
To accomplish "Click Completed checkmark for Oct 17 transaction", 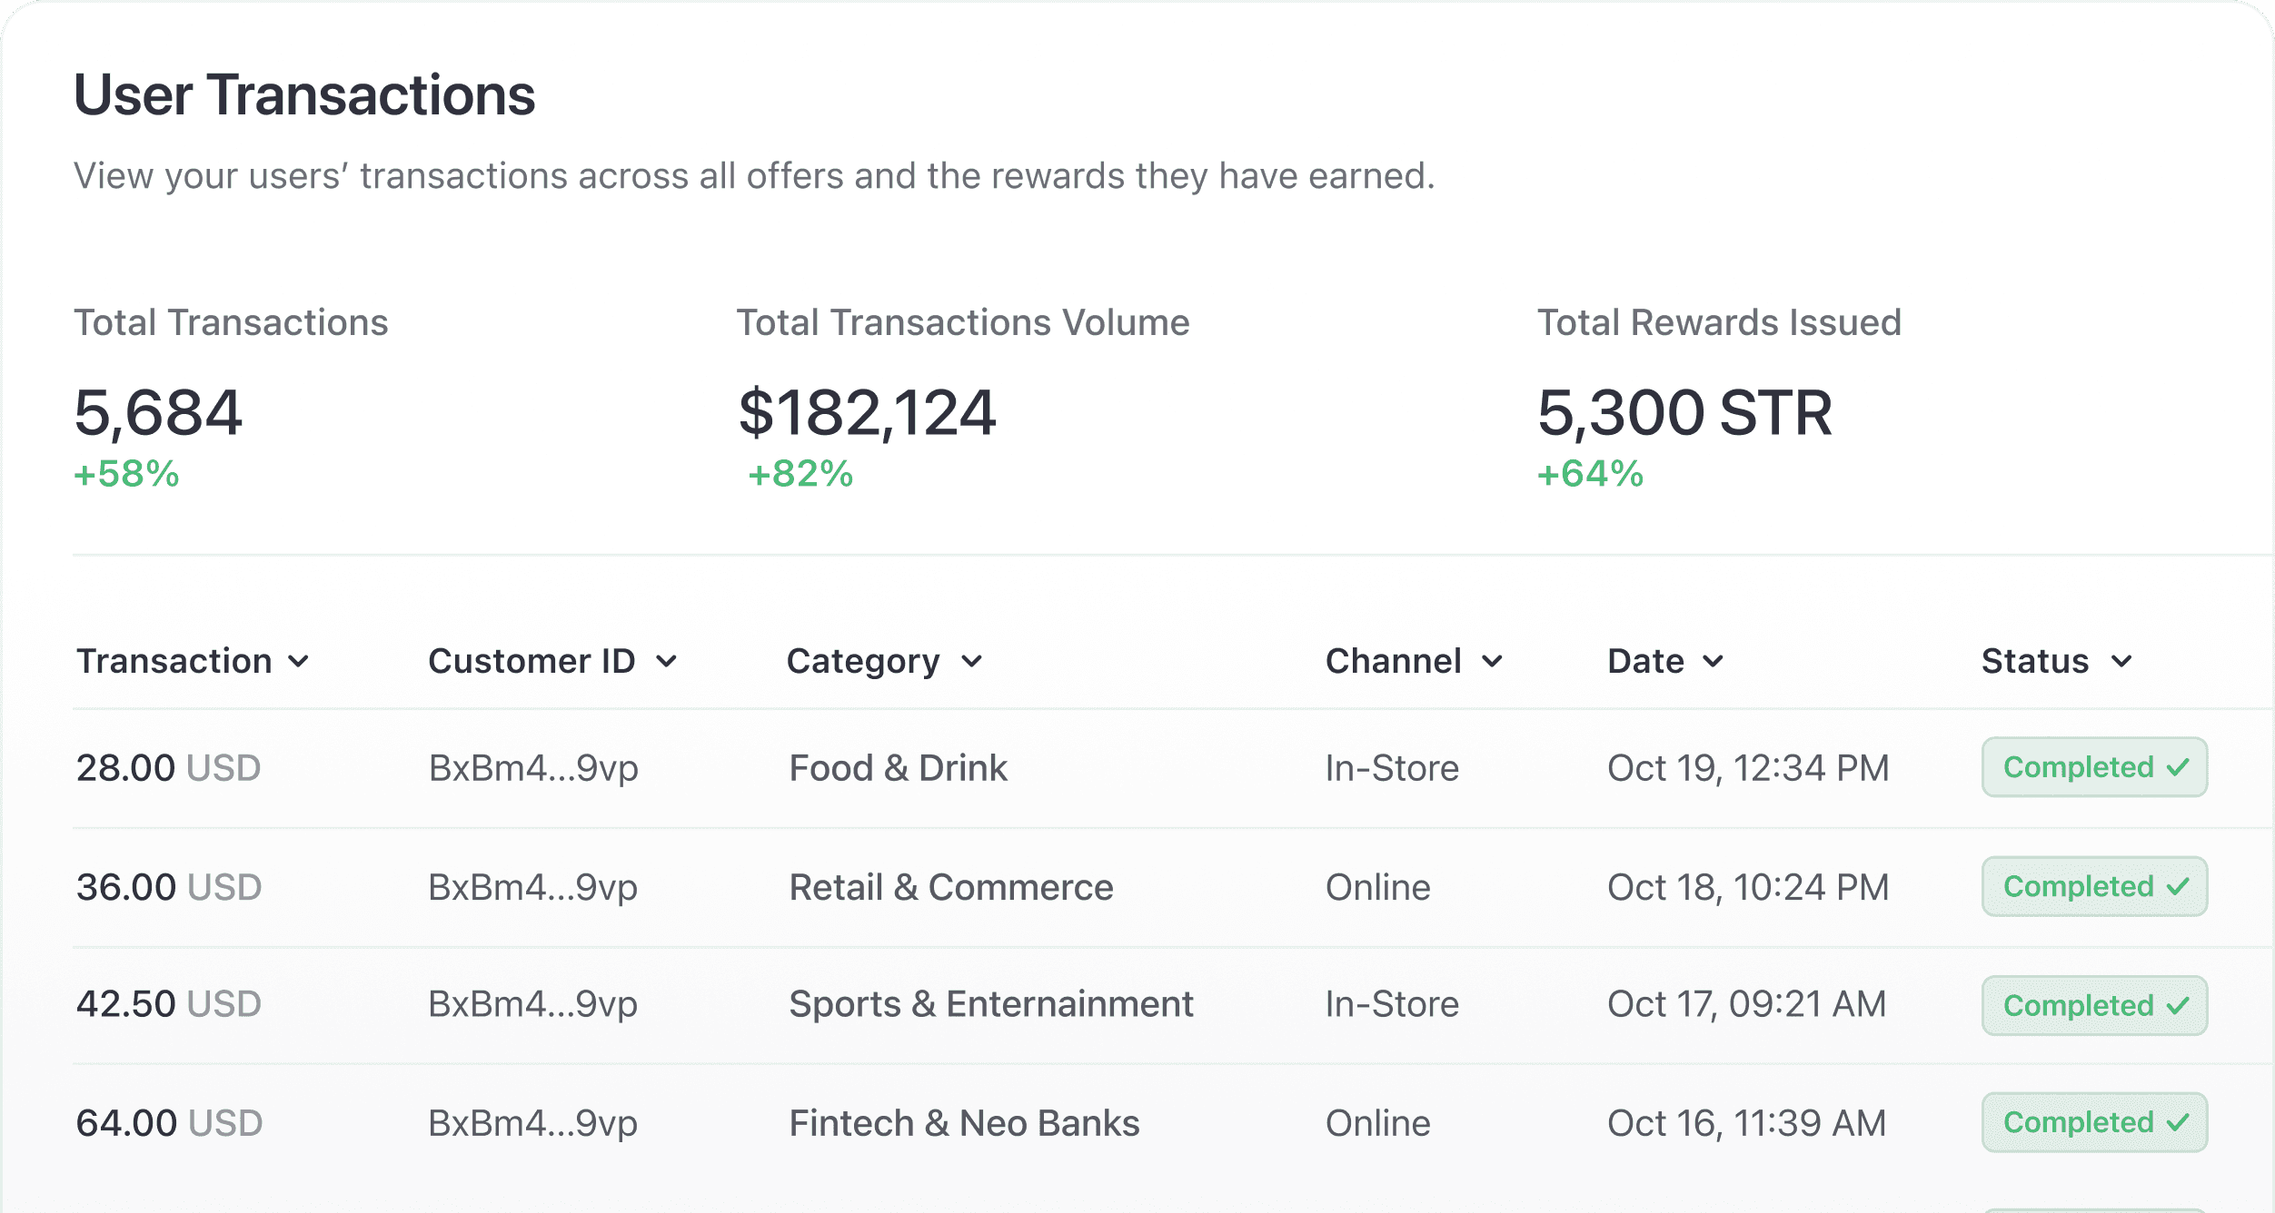I will point(2178,1006).
